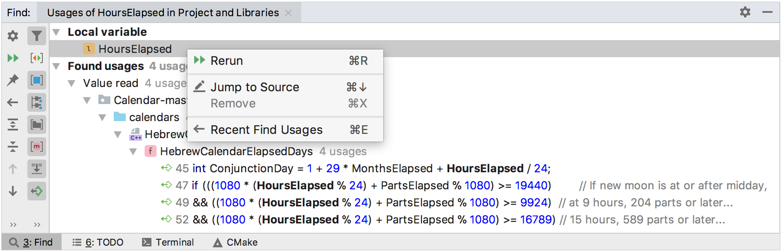
Task: Toggle the autoscroll to source button
Action: 37,191
